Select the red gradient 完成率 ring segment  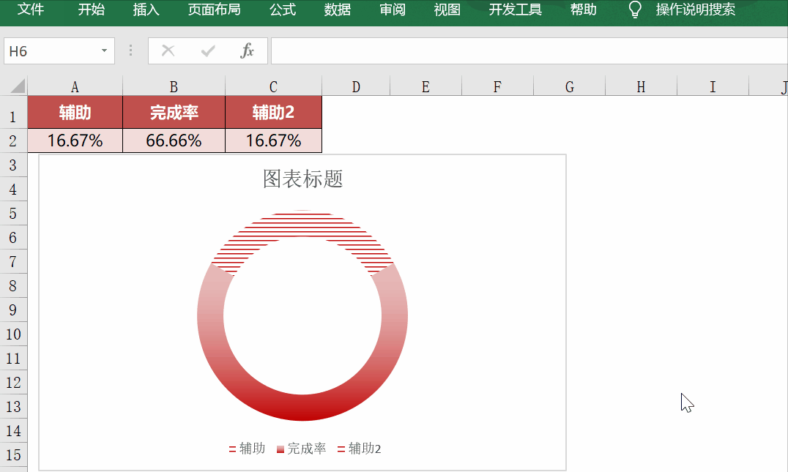pos(302,408)
